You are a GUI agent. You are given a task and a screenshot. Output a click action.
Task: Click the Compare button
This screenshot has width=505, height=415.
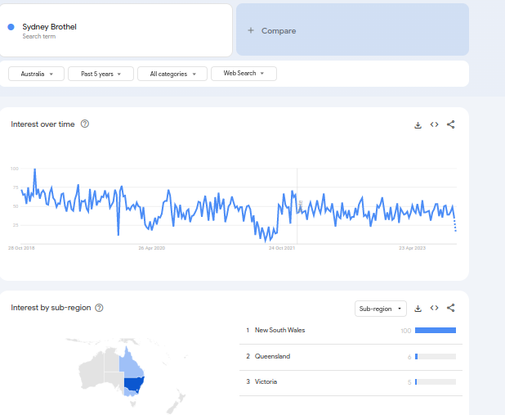278,31
